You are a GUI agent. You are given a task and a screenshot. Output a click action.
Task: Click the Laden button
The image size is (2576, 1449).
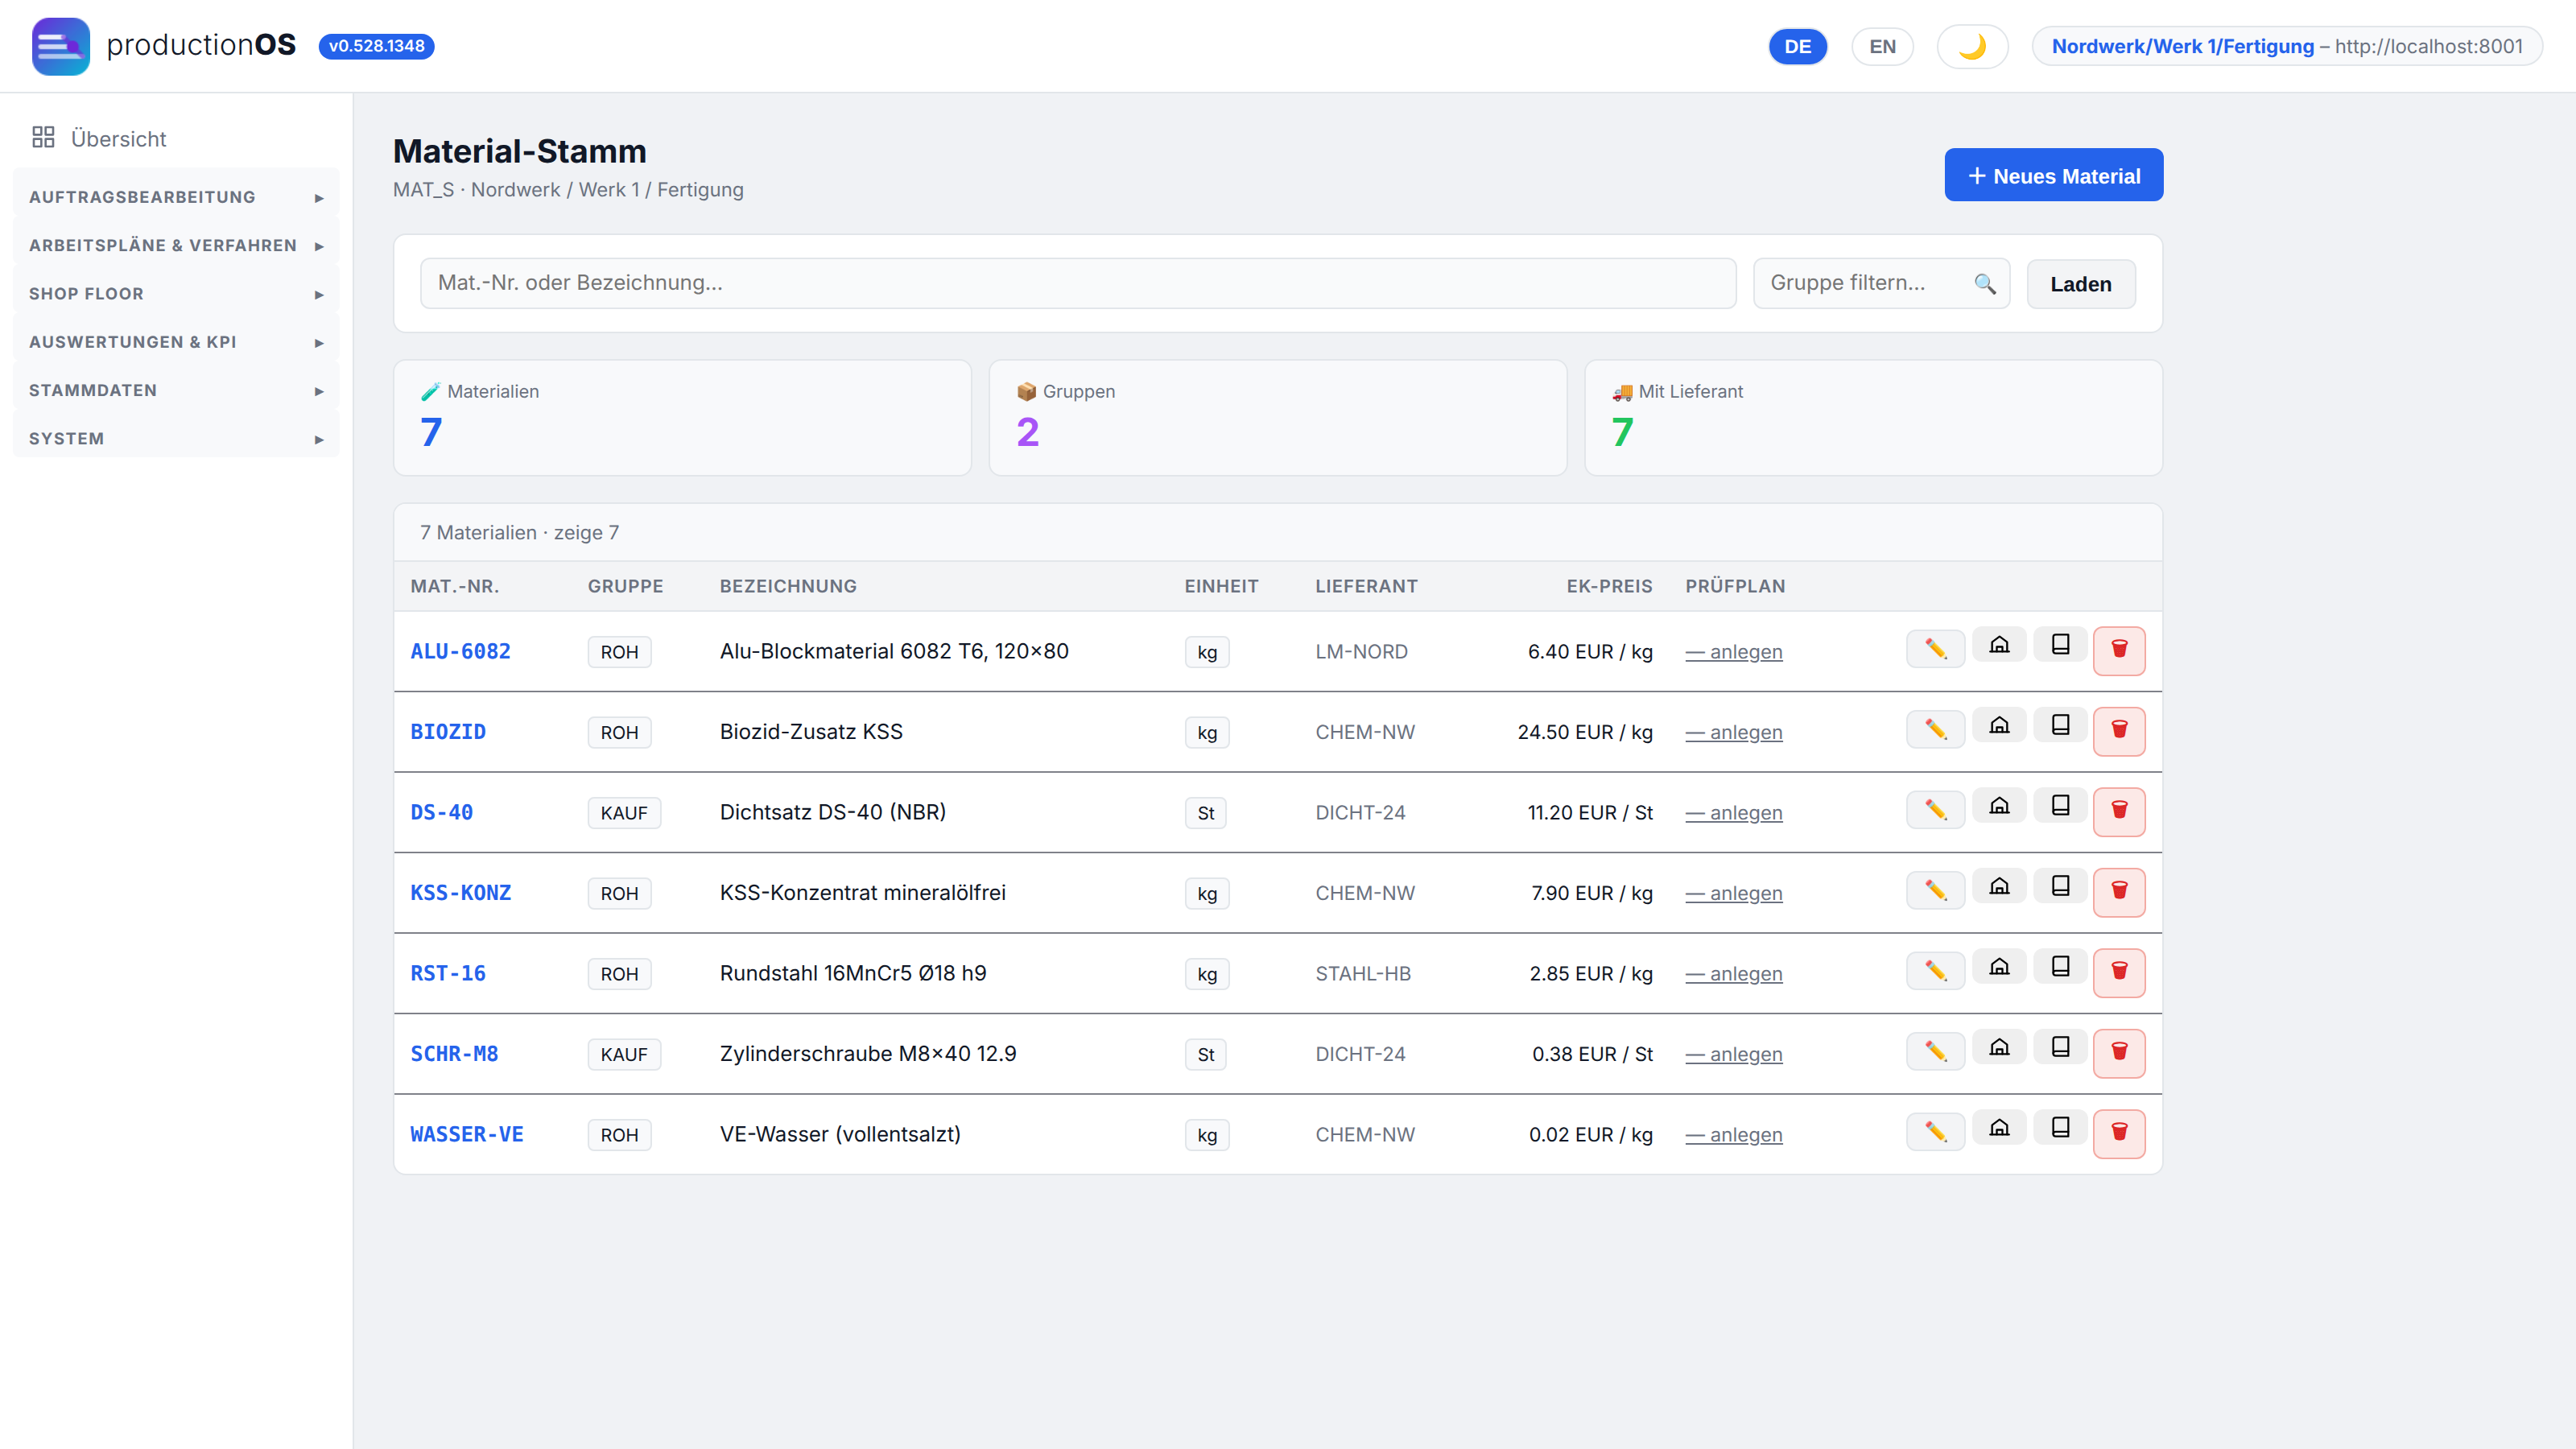[x=2080, y=284]
